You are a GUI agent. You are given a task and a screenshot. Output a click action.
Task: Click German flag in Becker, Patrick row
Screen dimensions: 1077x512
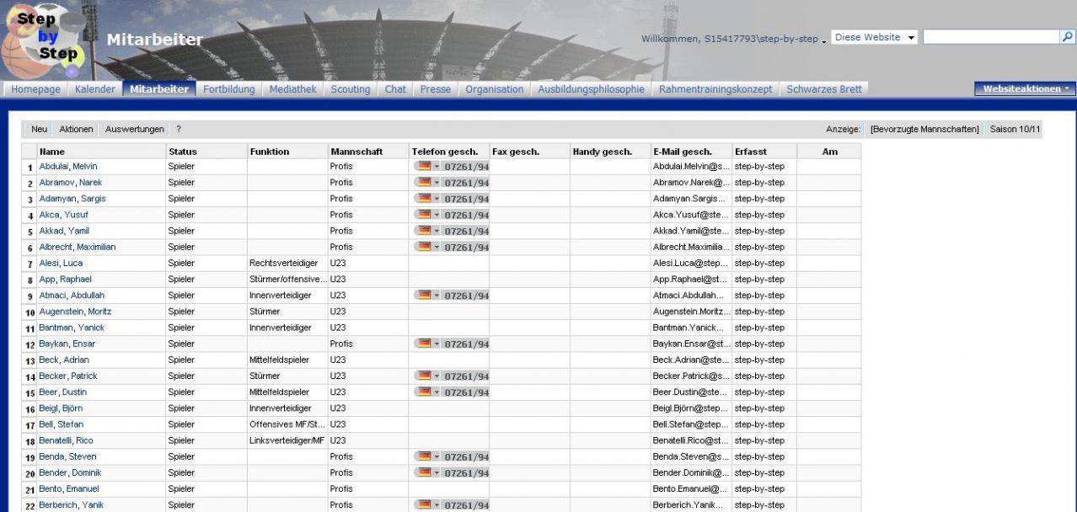pyautogui.click(x=423, y=376)
